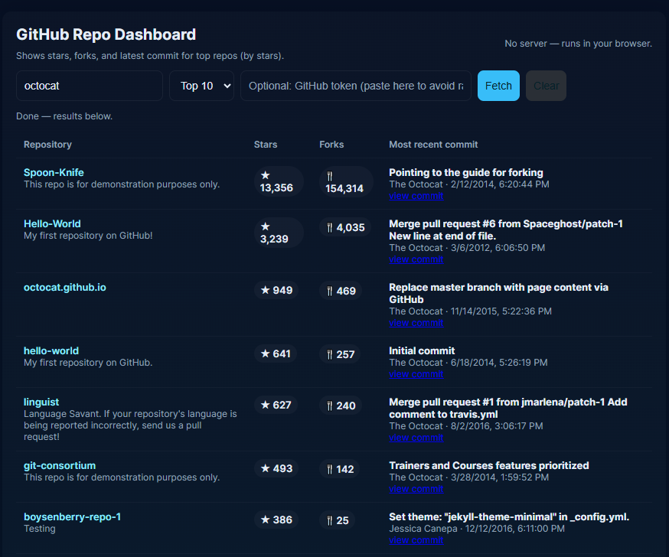Click the star badge for git-consortium
The height and width of the screenshot is (557, 669).
(276, 468)
